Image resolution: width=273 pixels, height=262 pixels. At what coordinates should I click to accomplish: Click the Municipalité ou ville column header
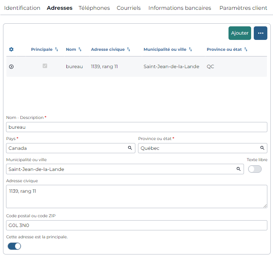coord(165,49)
